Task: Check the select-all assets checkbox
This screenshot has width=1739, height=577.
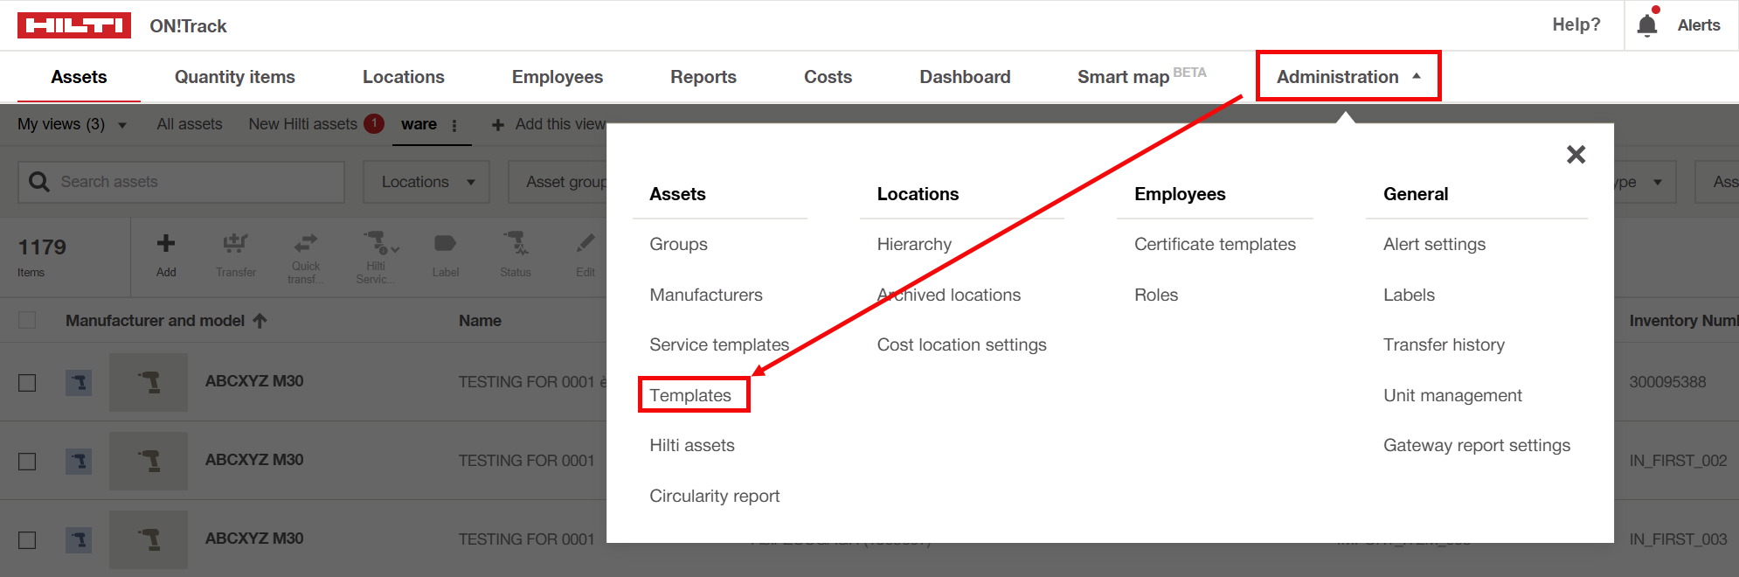Action: pyautogui.click(x=28, y=321)
